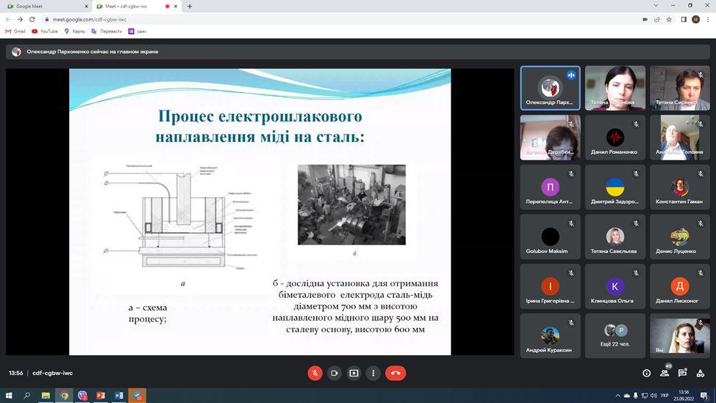Open volume control in system tray
Image resolution: width=716 pixels, height=403 pixels.
pyautogui.click(x=653, y=396)
